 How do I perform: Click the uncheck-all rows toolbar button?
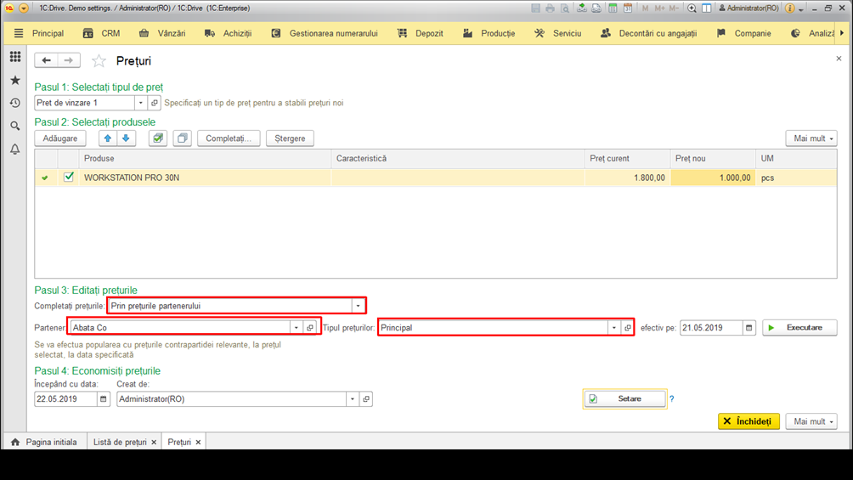pyautogui.click(x=183, y=138)
